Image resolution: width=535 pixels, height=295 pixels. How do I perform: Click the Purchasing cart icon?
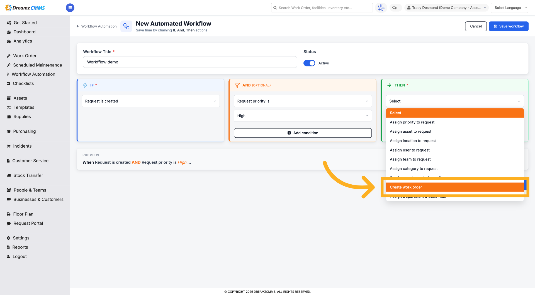click(x=9, y=132)
